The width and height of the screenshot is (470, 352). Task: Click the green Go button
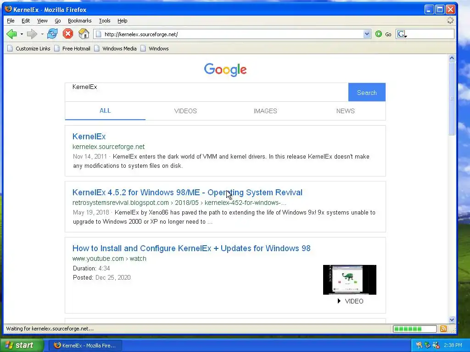point(383,34)
